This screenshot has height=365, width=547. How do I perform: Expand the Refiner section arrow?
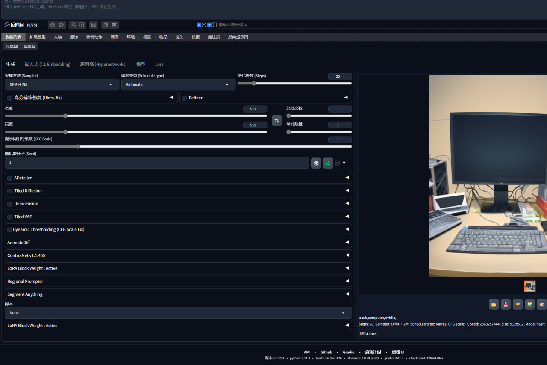pyautogui.click(x=346, y=98)
